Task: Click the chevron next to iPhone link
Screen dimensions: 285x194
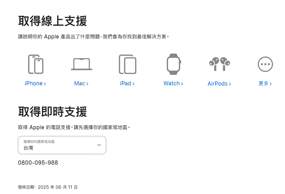Action: click(x=45, y=84)
